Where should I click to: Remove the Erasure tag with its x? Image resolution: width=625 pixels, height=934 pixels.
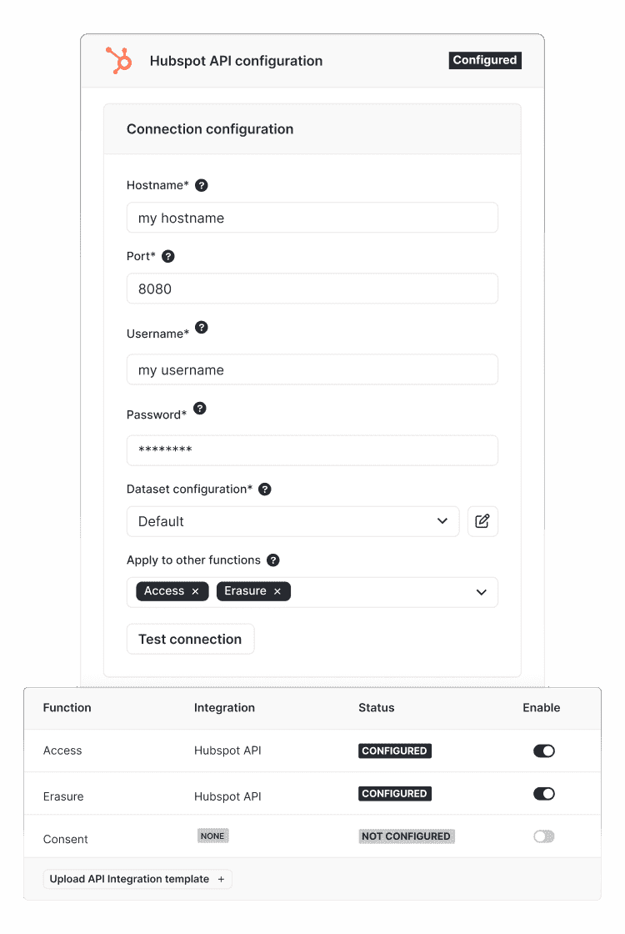[277, 591]
